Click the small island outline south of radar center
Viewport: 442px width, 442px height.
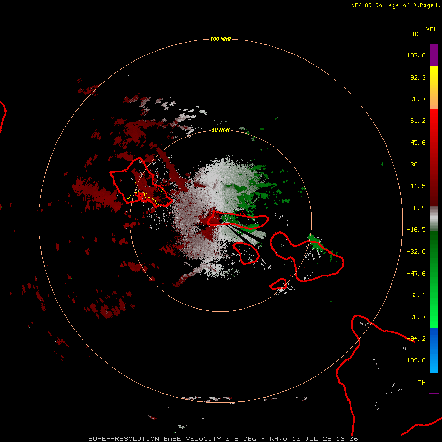tap(246, 253)
